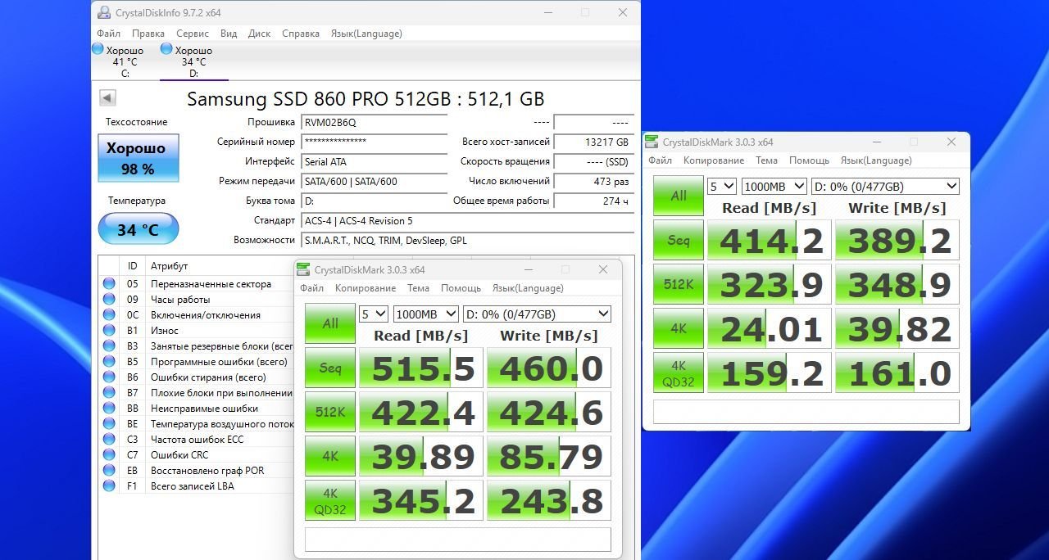Click status circle of attribute C7 row
Image resolution: width=1049 pixels, height=560 pixels.
pyautogui.click(x=109, y=455)
